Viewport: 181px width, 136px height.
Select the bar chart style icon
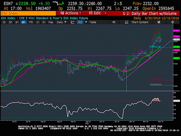80,22
